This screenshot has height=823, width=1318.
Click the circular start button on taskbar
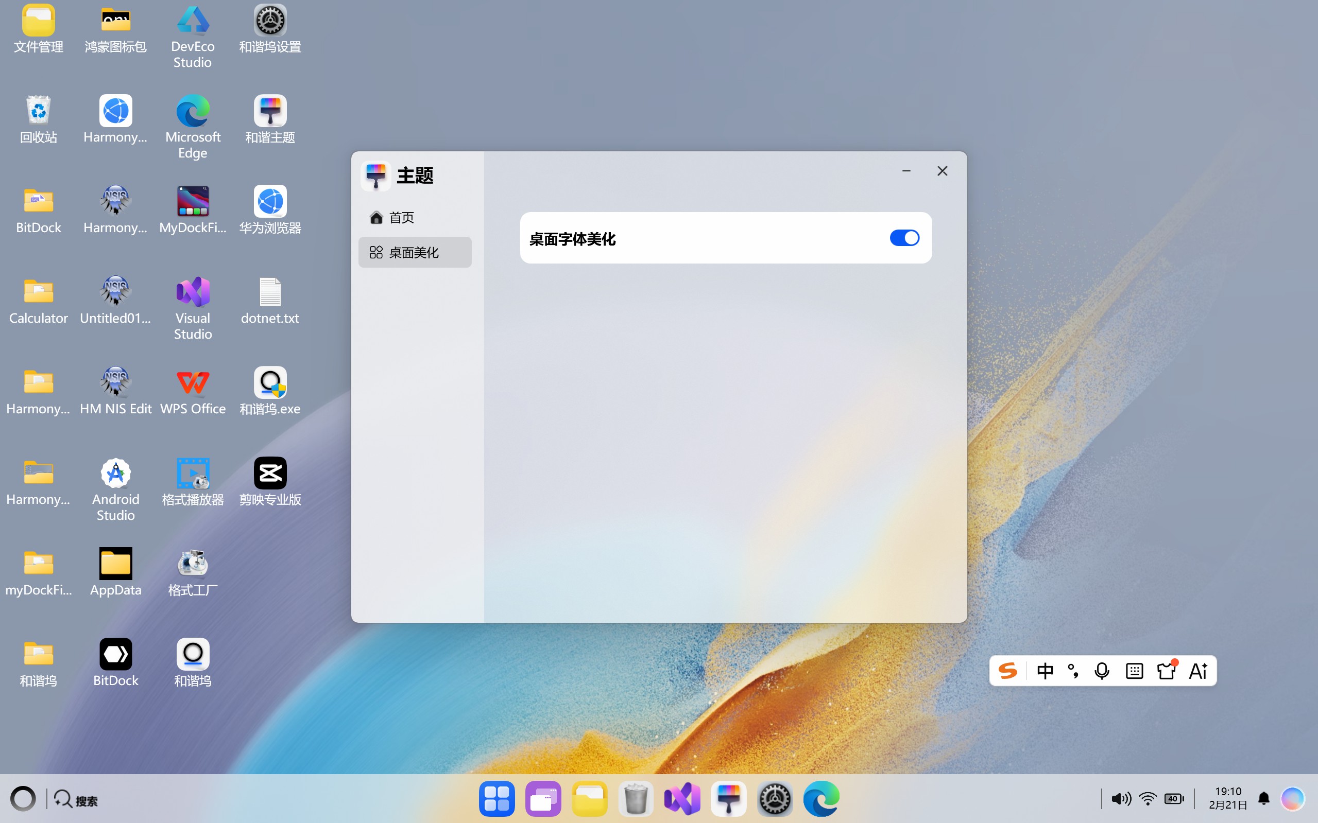click(23, 798)
